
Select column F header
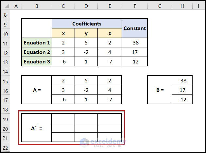(134, 6)
